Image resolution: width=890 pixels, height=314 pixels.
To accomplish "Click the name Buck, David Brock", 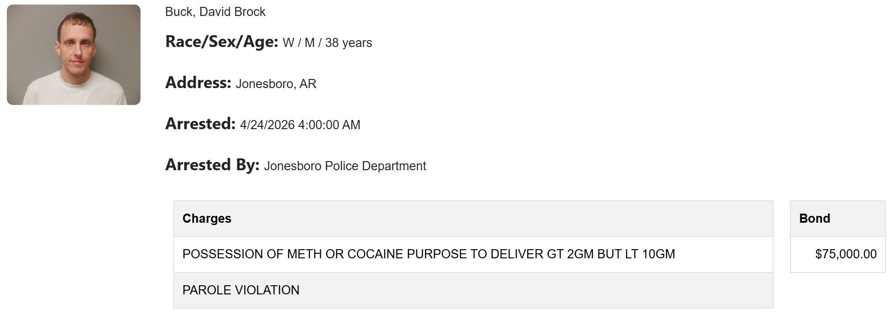I will click(x=215, y=12).
